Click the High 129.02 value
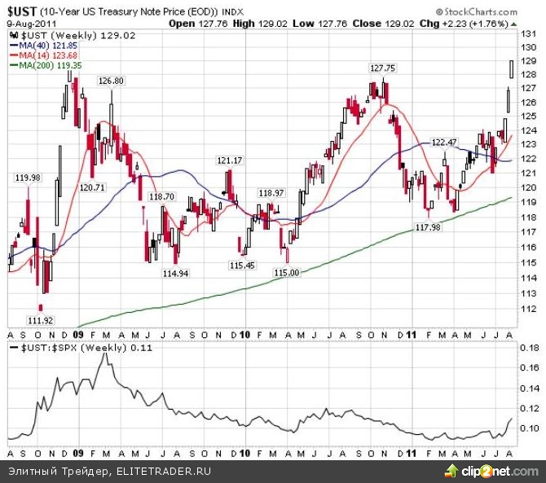 coord(260,24)
